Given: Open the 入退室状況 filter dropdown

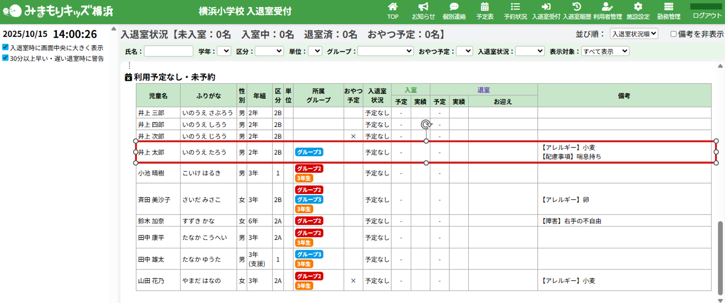Looking at the screenshot, I should [530, 51].
